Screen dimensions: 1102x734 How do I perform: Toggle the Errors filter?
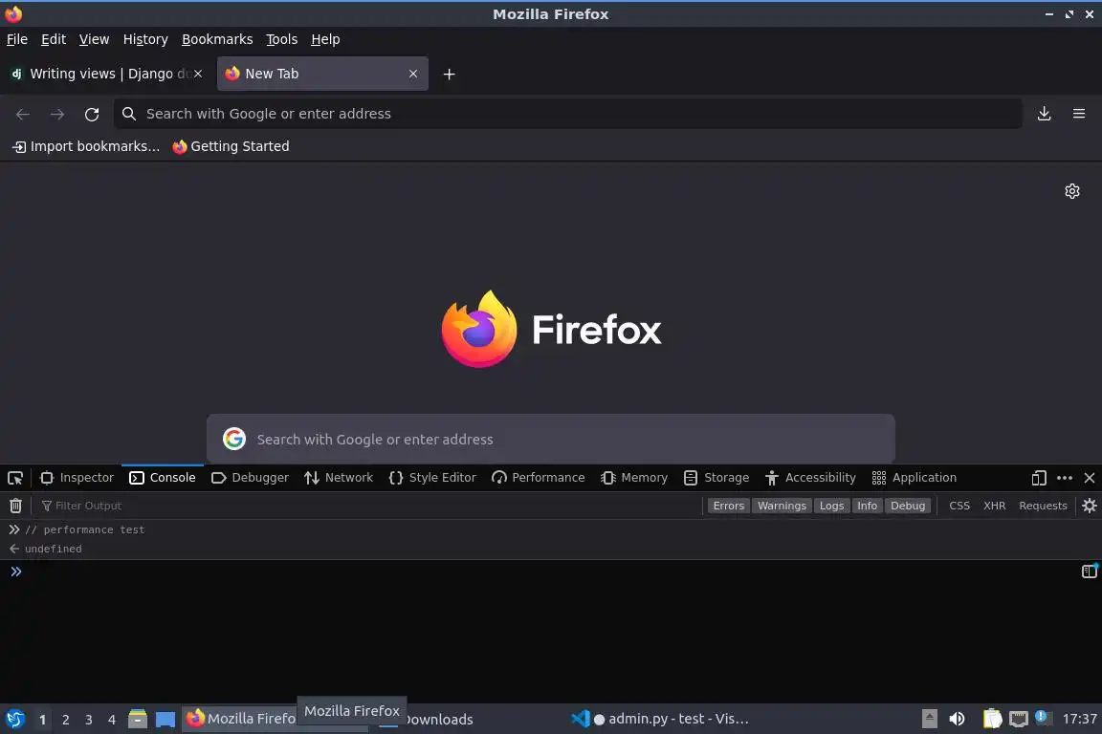[x=728, y=506]
